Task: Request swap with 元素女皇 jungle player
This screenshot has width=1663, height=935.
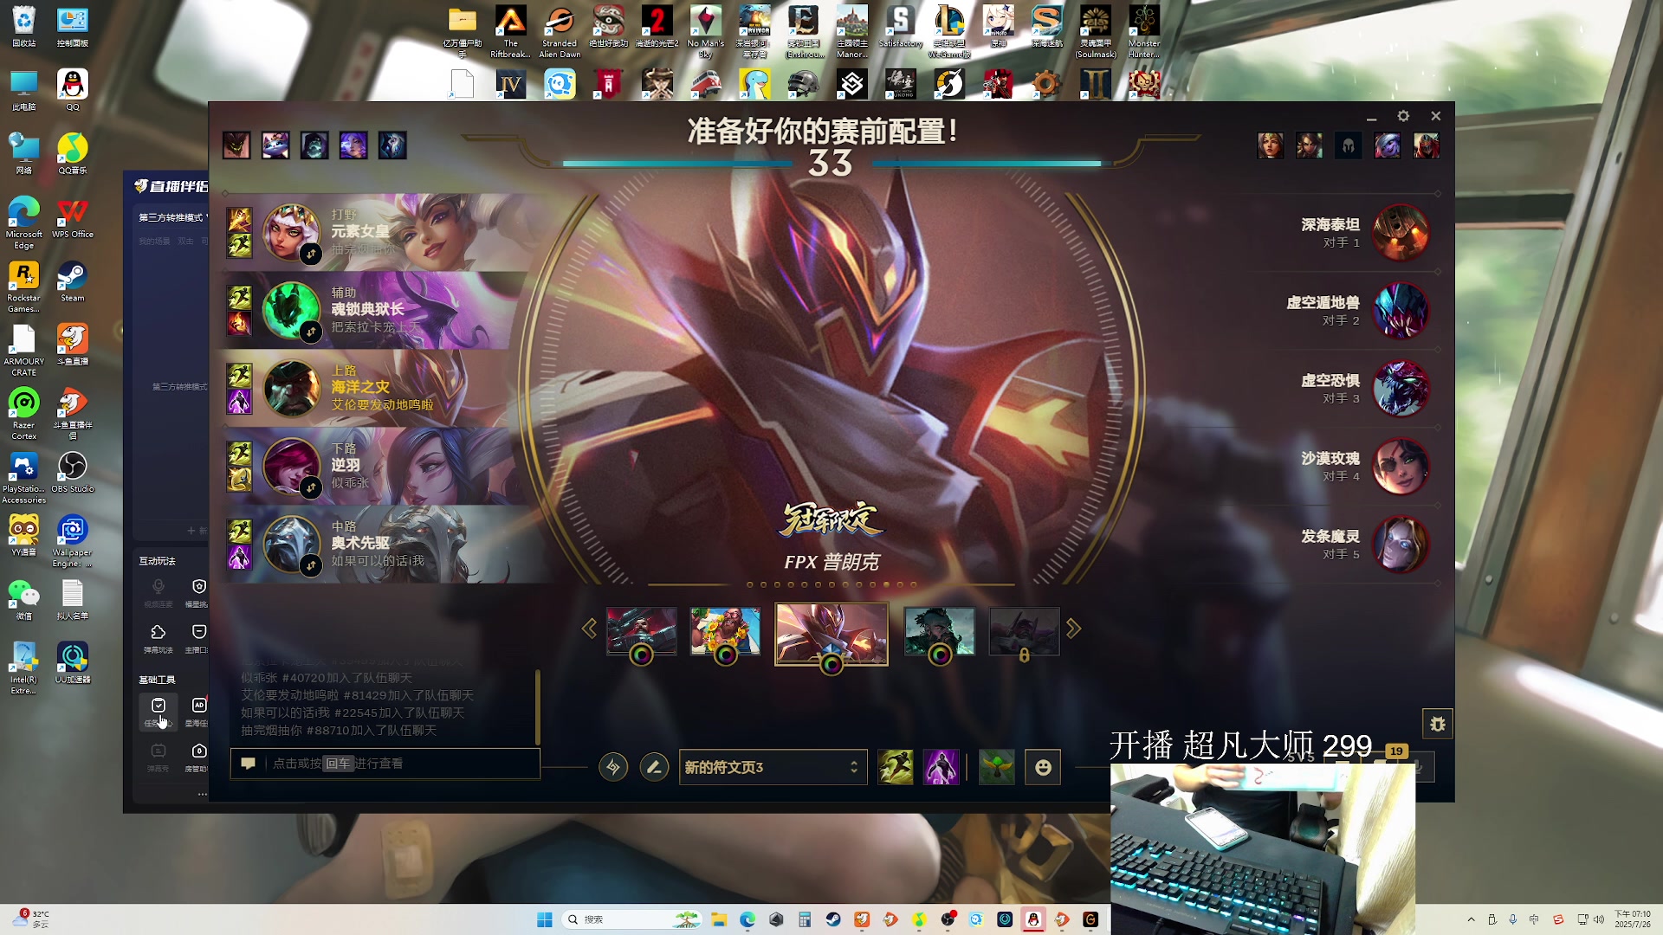Action: click(311, 254)
